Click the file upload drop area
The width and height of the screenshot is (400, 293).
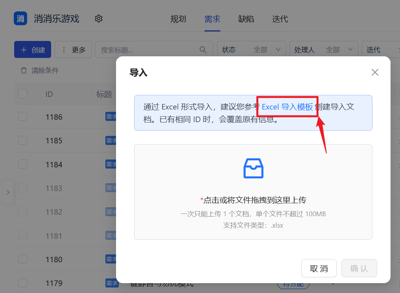click(253, 192)
